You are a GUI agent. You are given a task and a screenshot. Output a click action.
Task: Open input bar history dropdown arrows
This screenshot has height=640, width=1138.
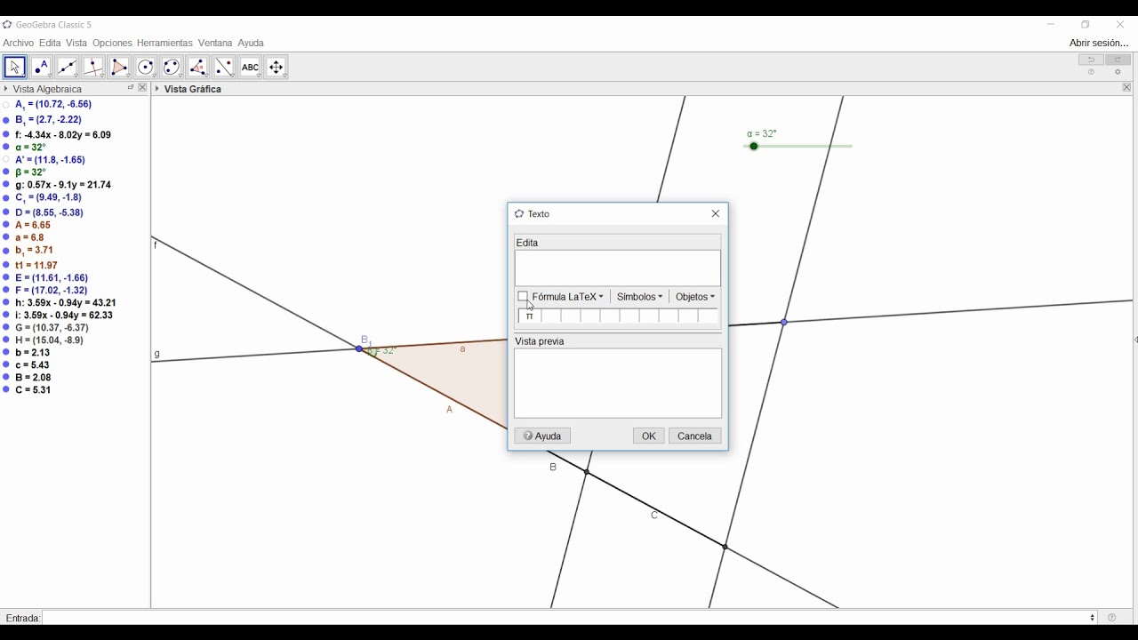[x=1093, y=618]
